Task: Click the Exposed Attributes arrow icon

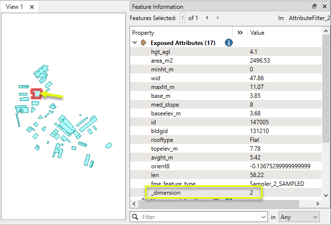Action: click(x=144, y=43)
